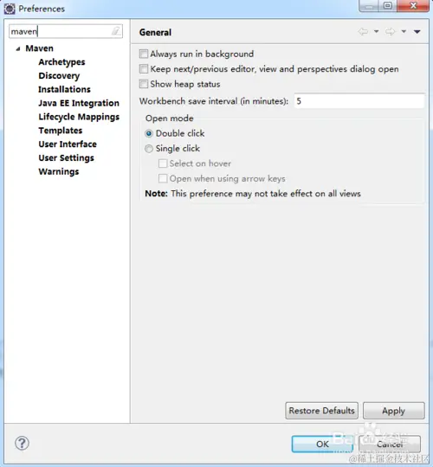Minimize the Preferences window
The width and height of the screenshot is (433, 467).
click(369, 6)
